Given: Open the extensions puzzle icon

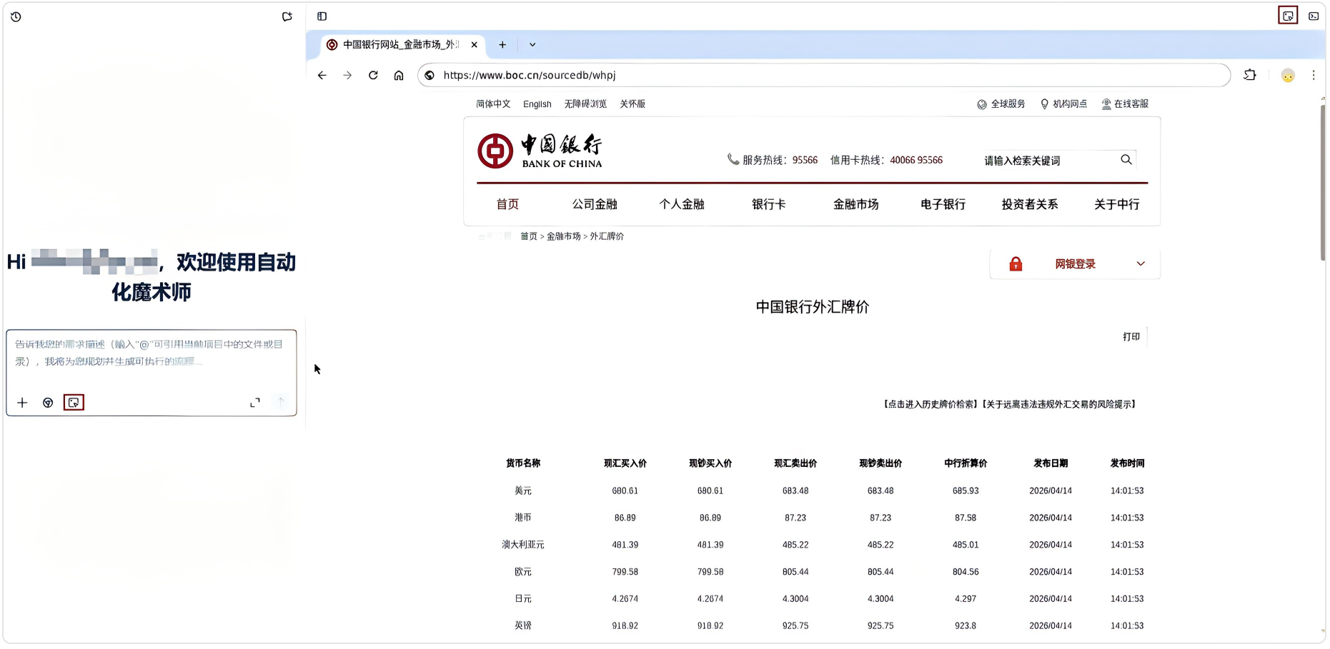Looking at the screenshot, I should click(x=1250, y=75).
